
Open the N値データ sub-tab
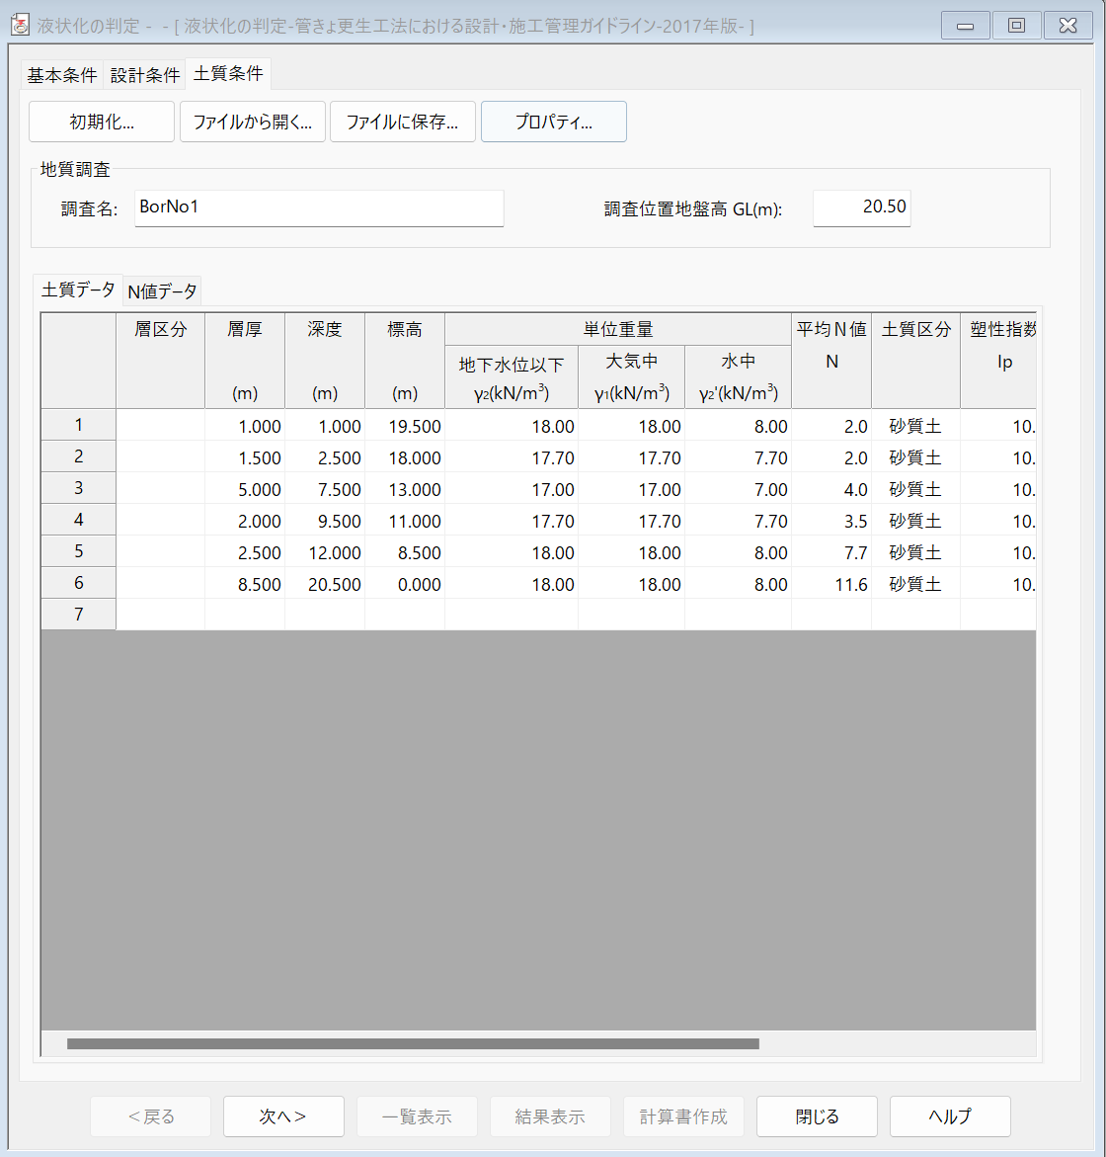point(162,291)
